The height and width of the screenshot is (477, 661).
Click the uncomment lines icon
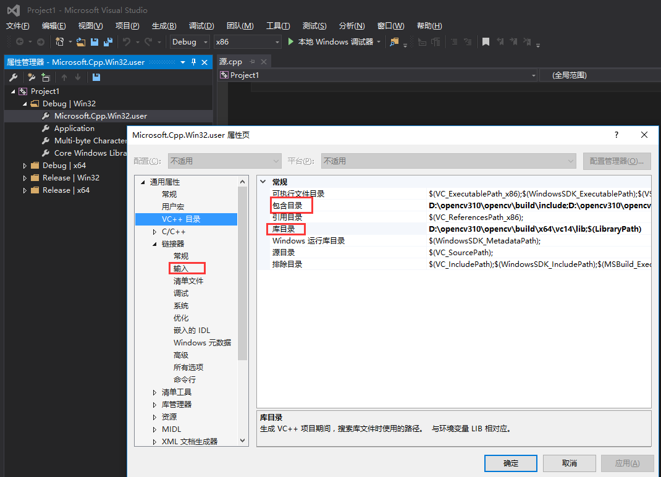click(468, 42)
